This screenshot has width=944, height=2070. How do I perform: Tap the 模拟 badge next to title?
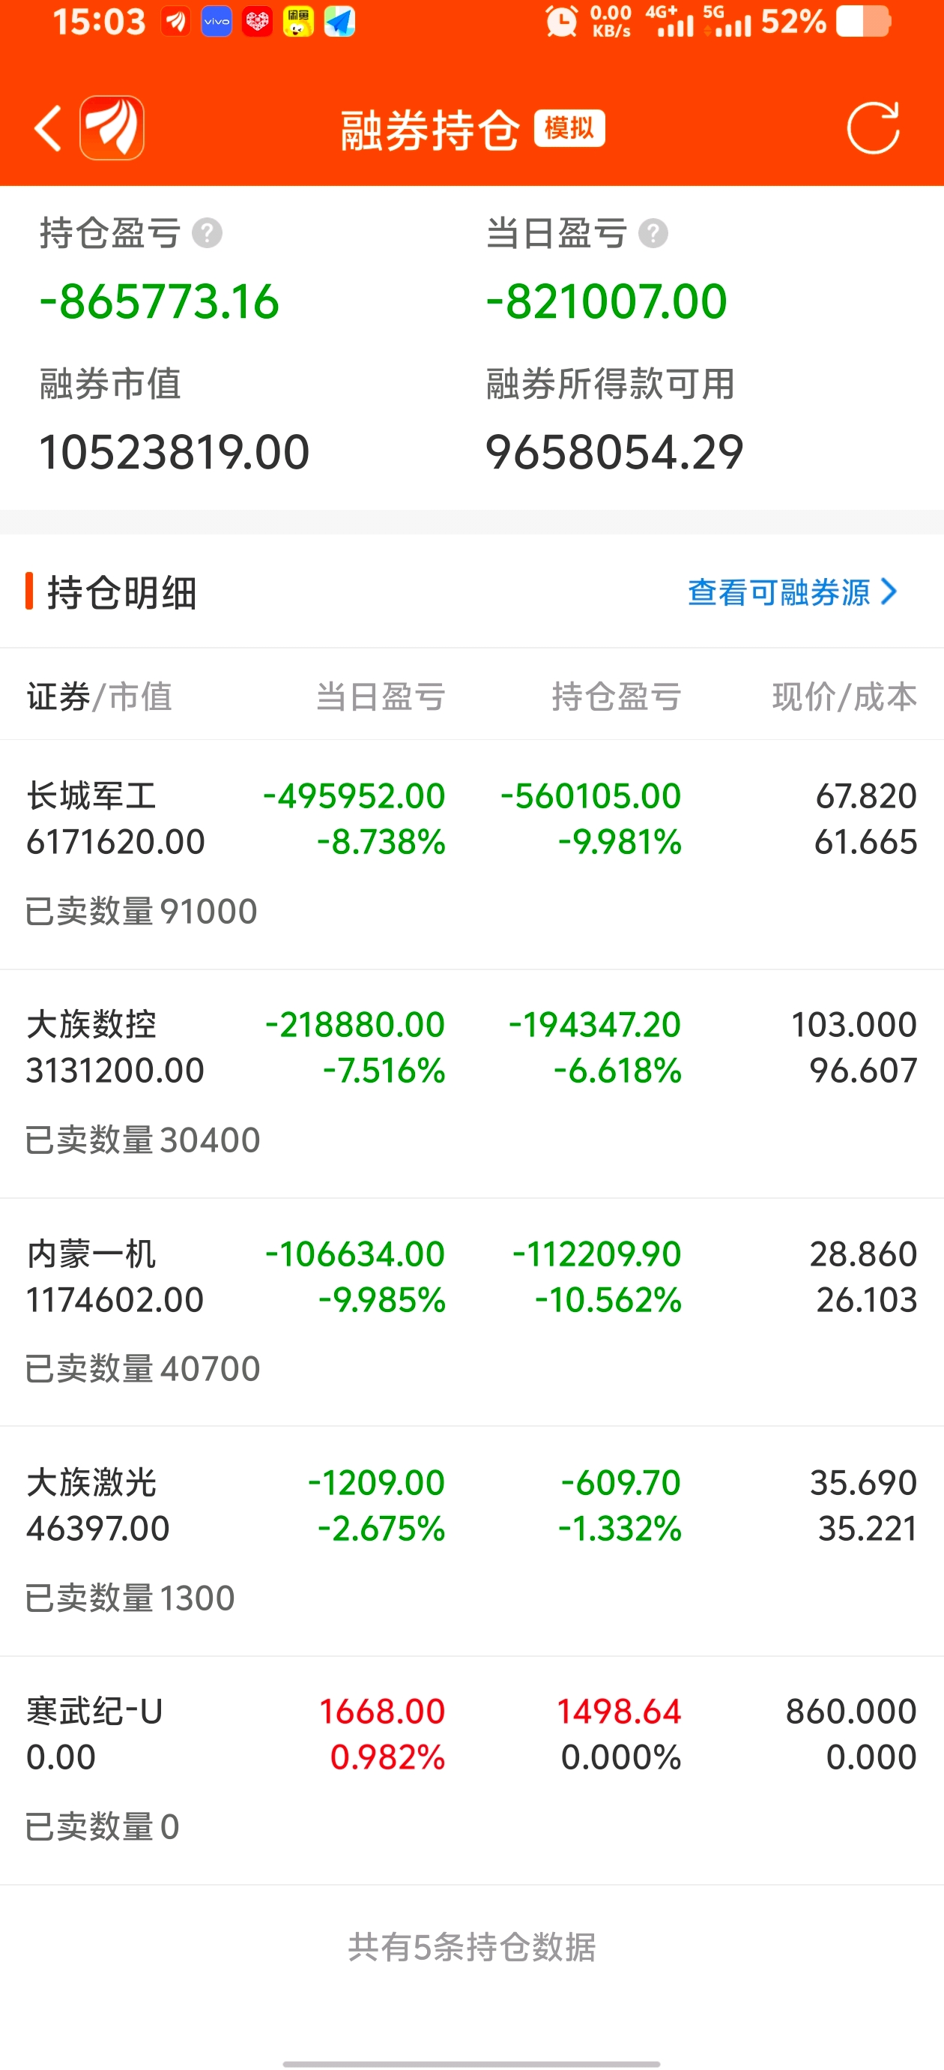tap(569, 128)
